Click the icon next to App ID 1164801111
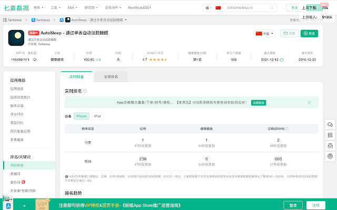 (x=35, y=59)
